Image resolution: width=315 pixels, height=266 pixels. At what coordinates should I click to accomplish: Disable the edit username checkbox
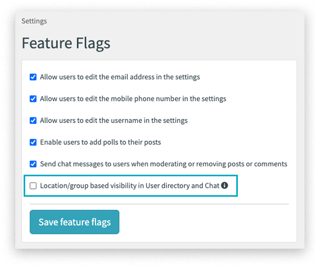point(33,120)
